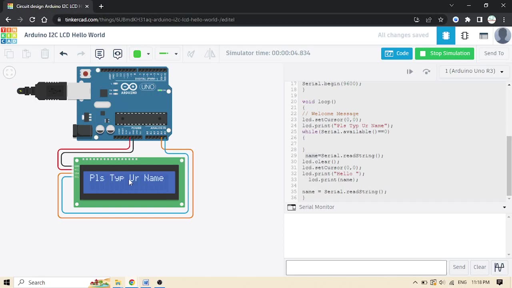Switch to circuit view icon

(446, 36)
